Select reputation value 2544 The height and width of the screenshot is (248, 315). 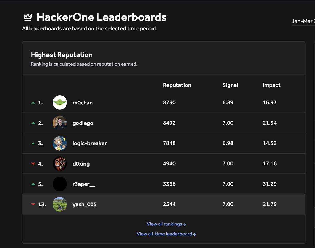(169, 204)
